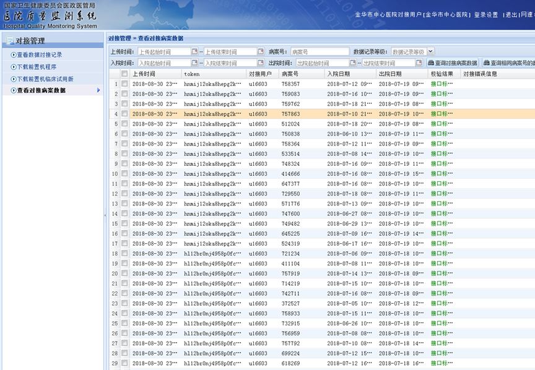This screenshot has height=370, width=535.
Task: Click binoculars icon on 查询对接病案数据 button
Action: 431,62
